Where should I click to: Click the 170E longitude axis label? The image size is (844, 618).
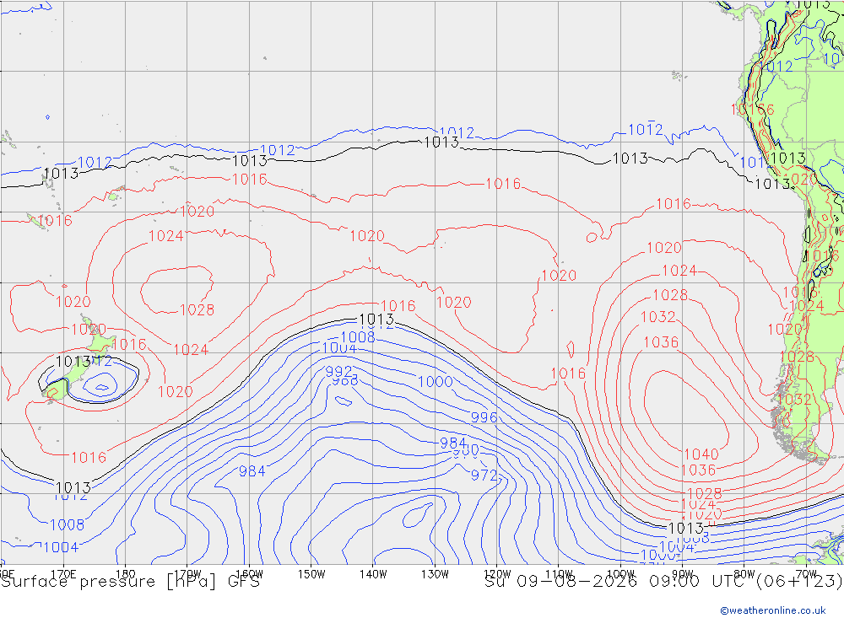click(x=63, y=574)
